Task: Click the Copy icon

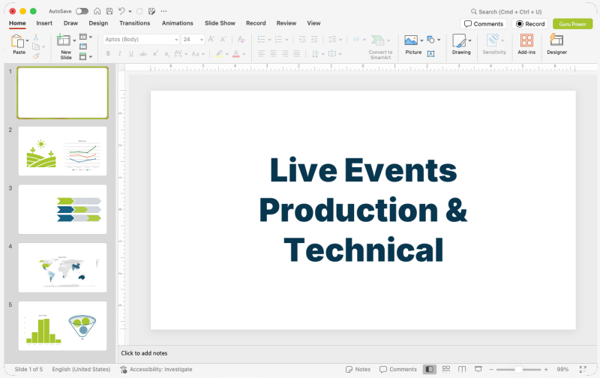Action: tap(36, 46)
